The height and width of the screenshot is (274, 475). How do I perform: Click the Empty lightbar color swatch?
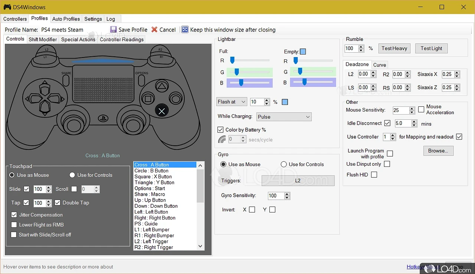pyautogui.click(x=303, y=52)
